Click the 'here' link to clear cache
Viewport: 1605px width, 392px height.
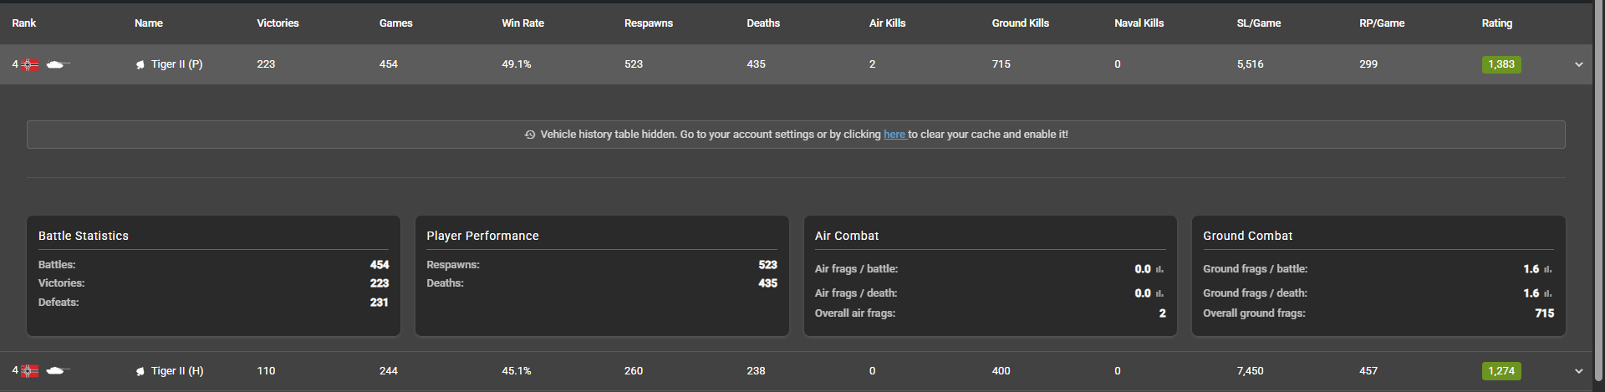point(894,135)
